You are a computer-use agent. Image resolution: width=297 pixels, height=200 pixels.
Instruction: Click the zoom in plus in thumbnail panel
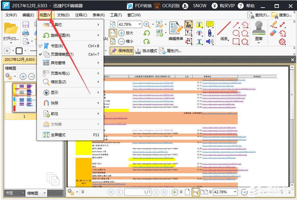coord(23,77)
